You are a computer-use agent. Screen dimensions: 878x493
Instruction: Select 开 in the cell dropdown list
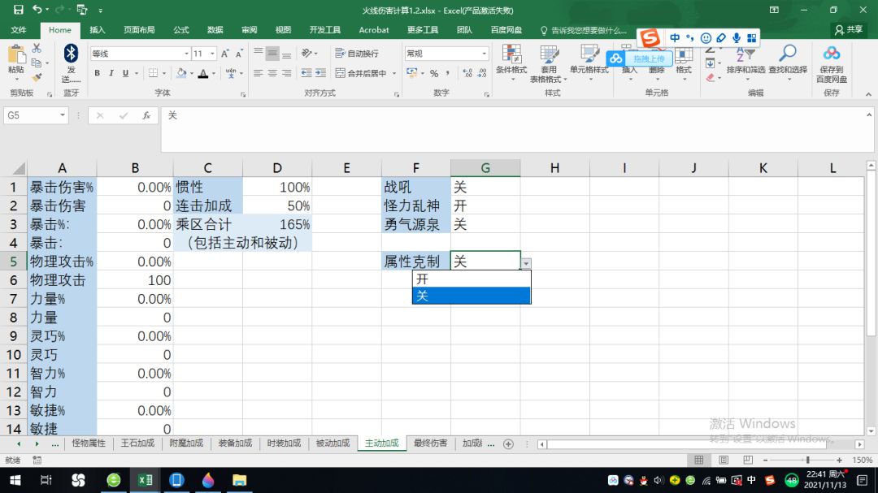click(x=472, y=279)
